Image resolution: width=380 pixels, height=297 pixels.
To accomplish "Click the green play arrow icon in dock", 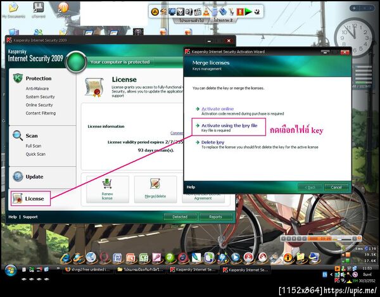I will click(248, 11).
